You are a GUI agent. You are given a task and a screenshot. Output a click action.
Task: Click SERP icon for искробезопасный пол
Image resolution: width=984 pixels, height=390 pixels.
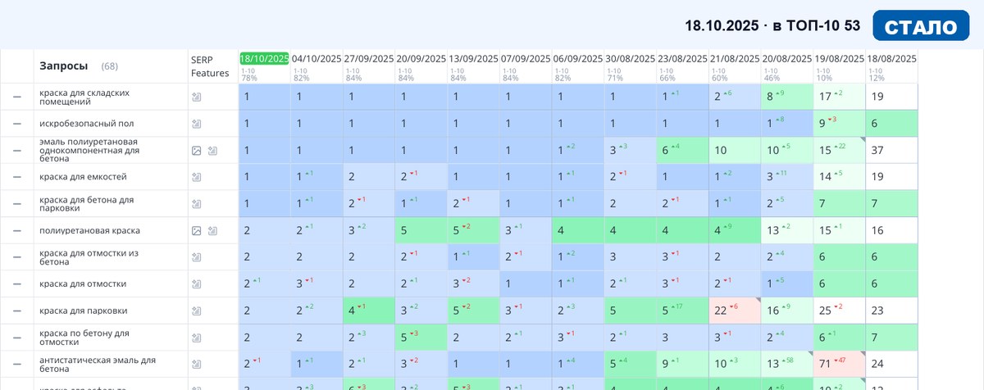pos(196,124)
